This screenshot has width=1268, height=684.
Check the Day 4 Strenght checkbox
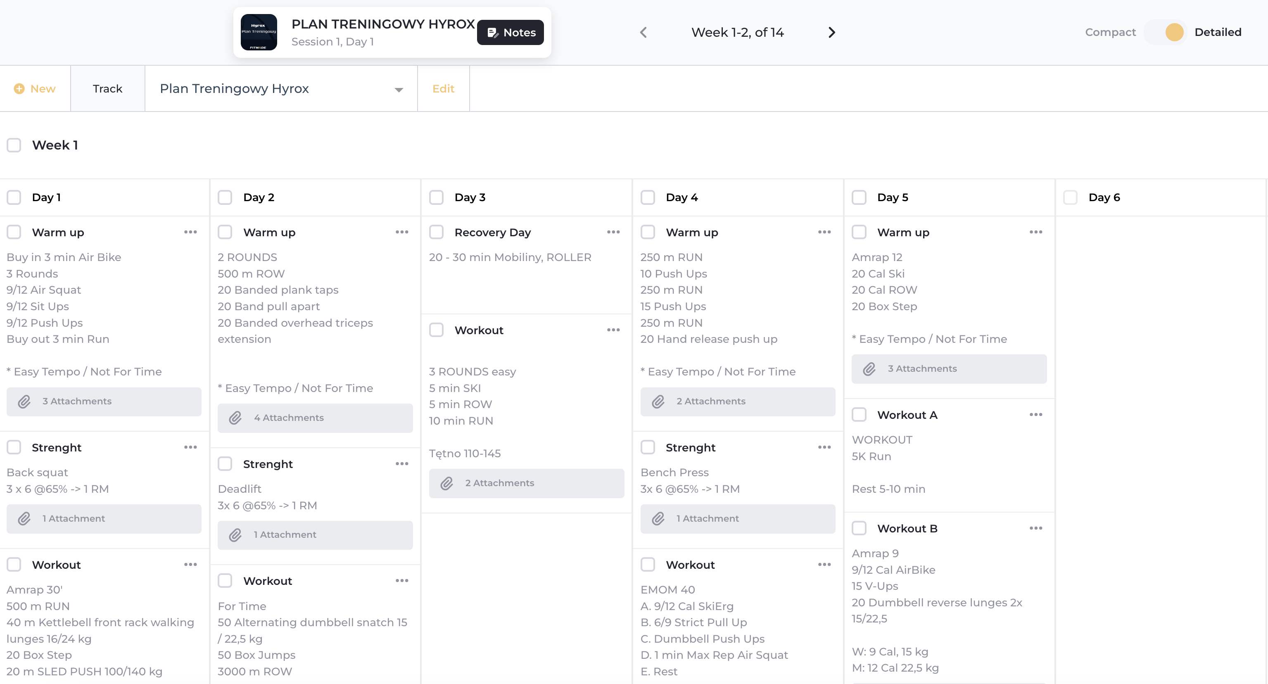tap(648, 447)
